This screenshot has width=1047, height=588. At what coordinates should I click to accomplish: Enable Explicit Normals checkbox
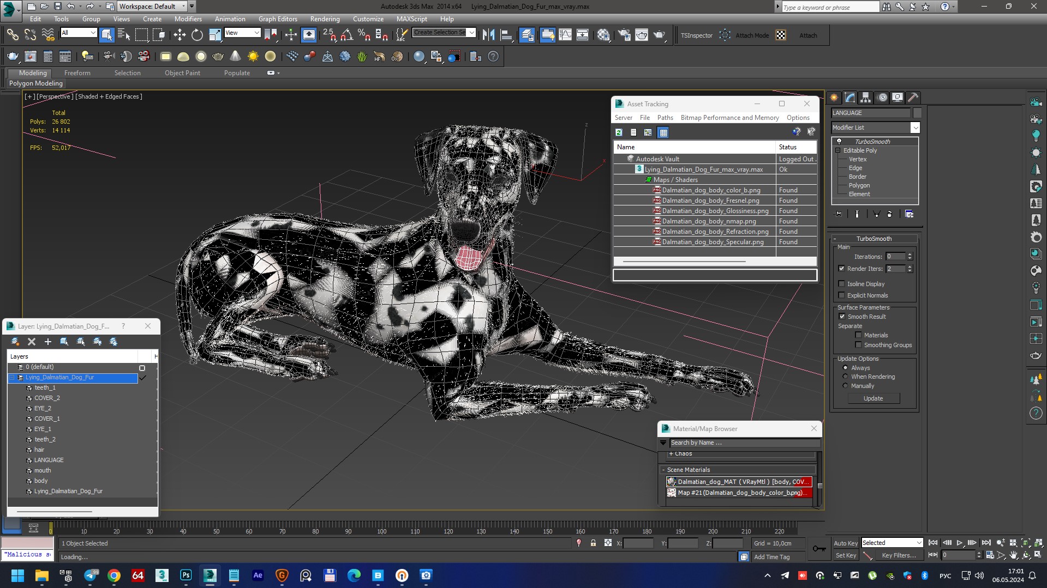tap(841, 295)
